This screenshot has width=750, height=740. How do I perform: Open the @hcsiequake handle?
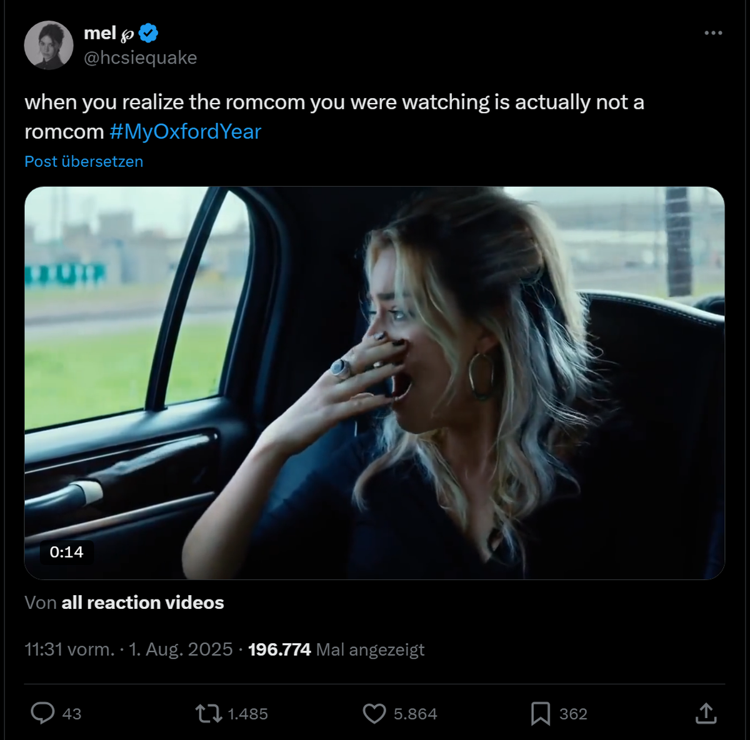(x=141, y=57)
